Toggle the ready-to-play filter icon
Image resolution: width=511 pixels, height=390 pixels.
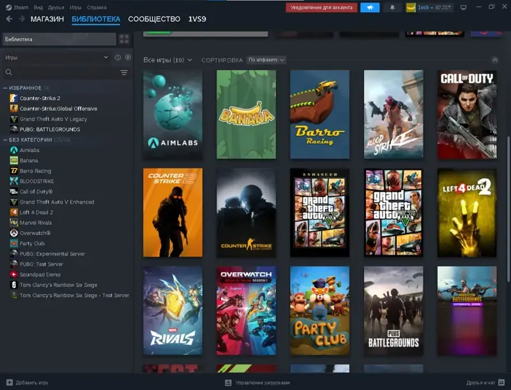tap(128, 57)
